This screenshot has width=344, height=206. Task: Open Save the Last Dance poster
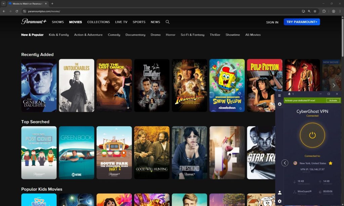tap(114, 86)
